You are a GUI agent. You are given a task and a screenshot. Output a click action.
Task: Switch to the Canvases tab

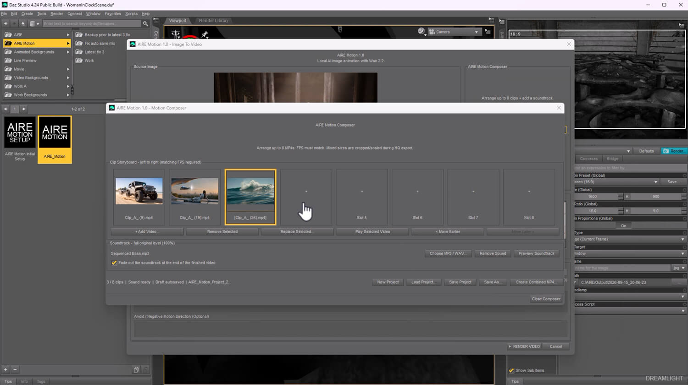[x=588, y=159]
